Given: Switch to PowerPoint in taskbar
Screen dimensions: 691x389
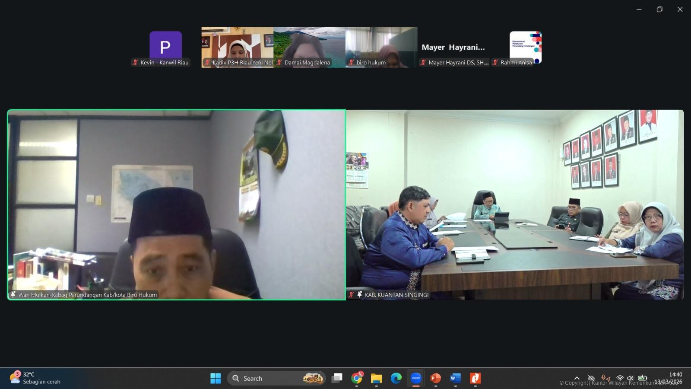Looking at the screenshot, I should [435, 378].
